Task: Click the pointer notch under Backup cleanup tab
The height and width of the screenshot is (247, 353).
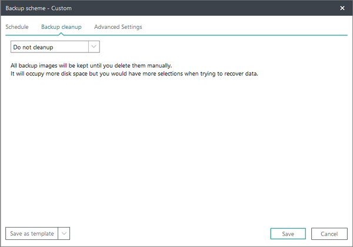Action: [x=61, y=34]
